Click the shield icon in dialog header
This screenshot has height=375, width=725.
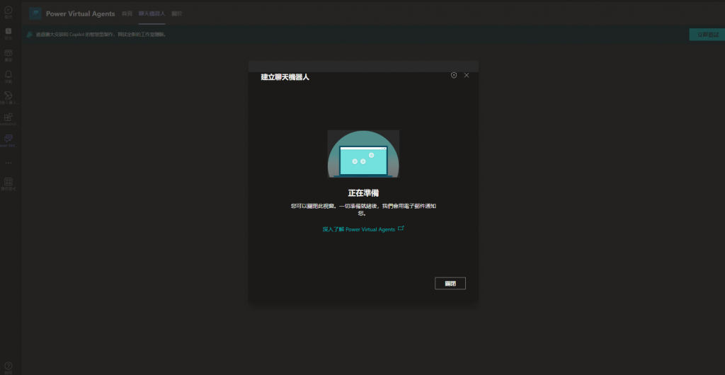point(454,75)
